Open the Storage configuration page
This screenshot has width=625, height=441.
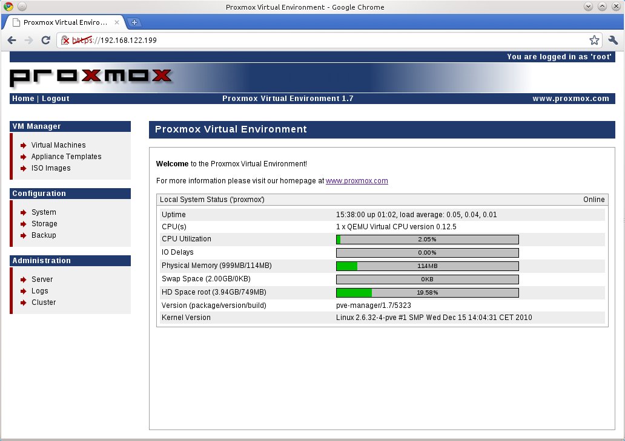pos(44,223)
